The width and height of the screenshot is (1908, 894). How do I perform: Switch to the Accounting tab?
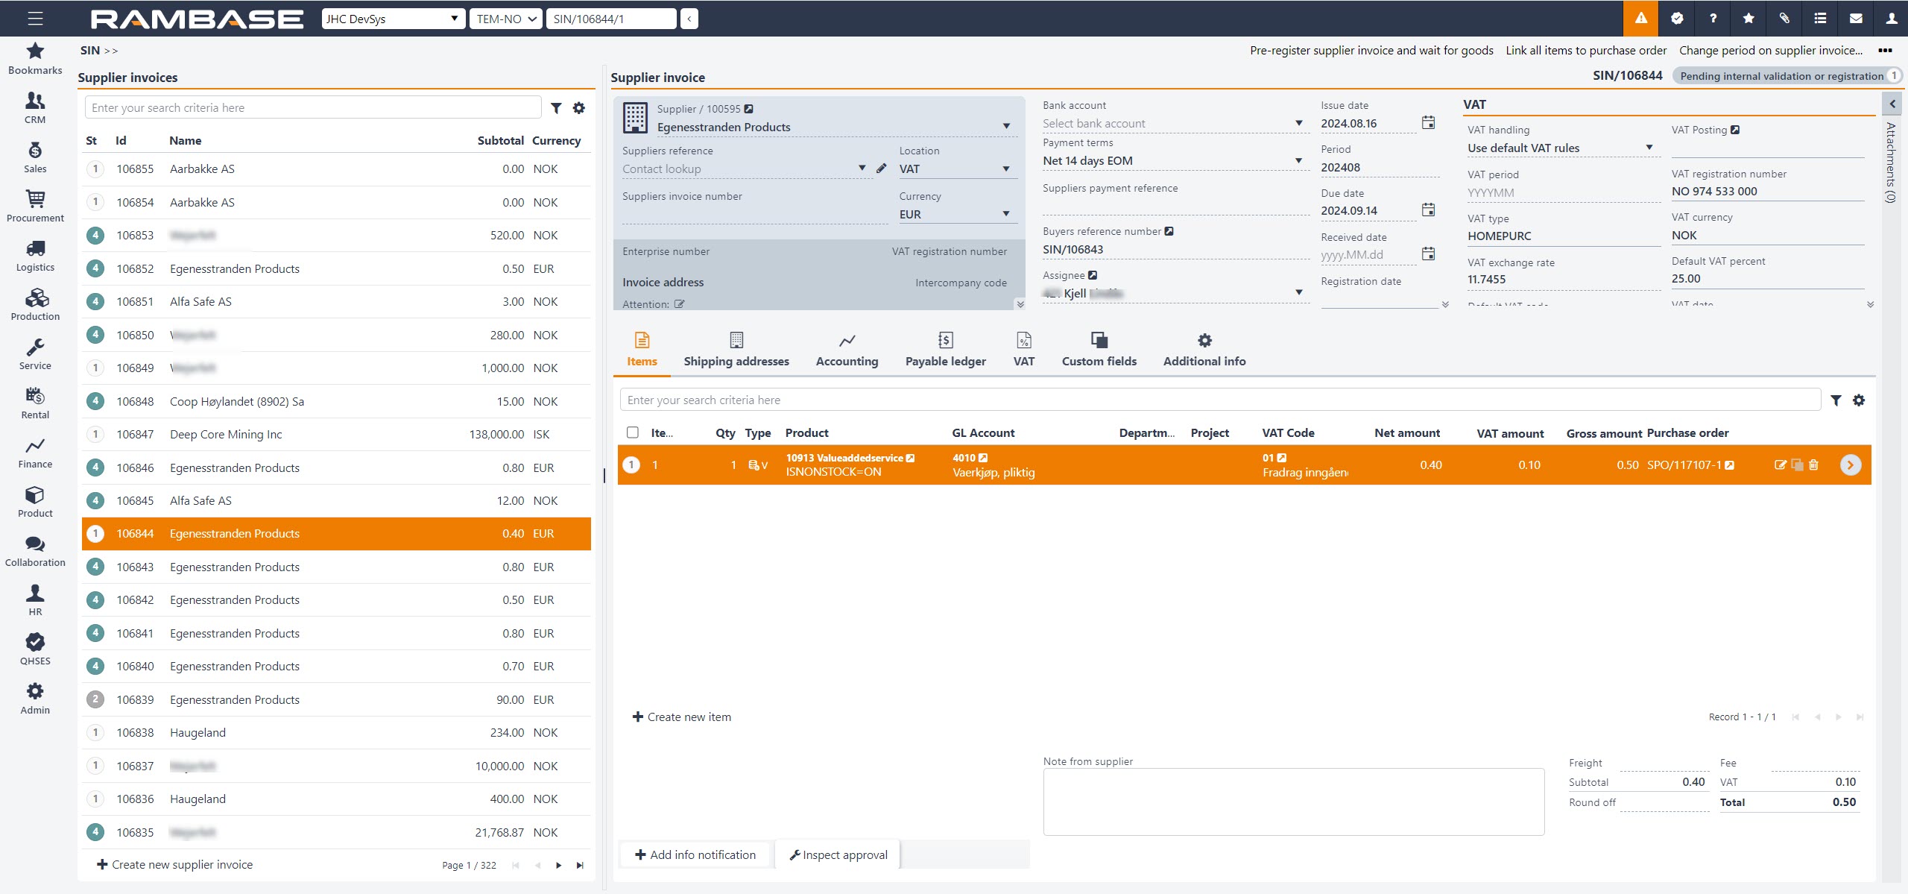(847, 350)
